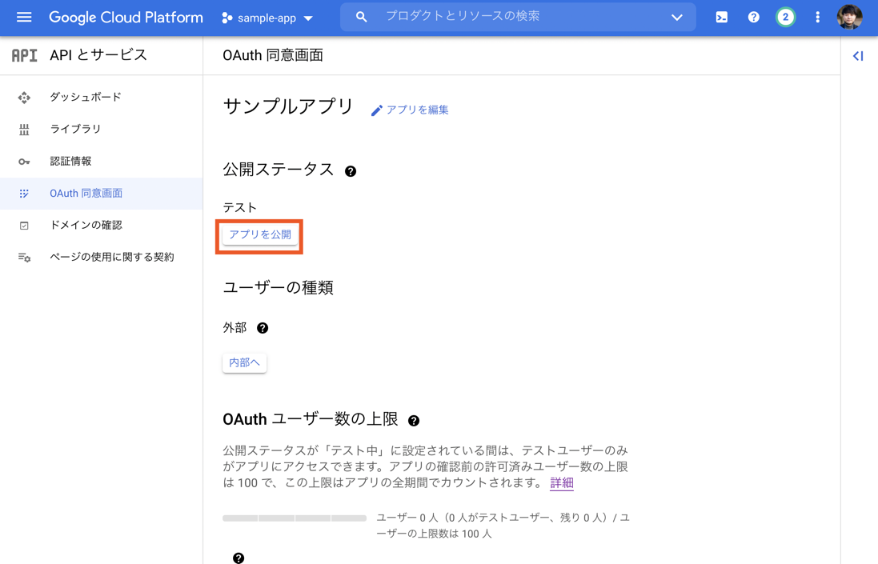Click the user profile avatar
The width and height of the screenshot is (878, 564).
pos(849,17)
